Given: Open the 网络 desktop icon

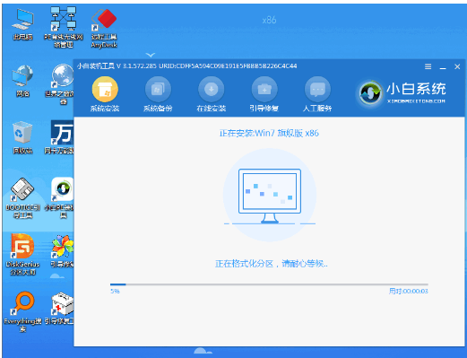Looking at the screenshot, I should [22, 81].
